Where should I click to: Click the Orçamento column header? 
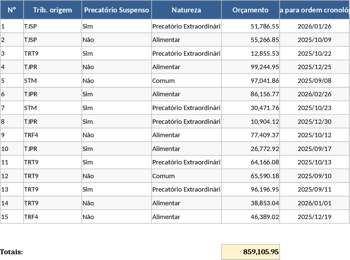[250, 10]
